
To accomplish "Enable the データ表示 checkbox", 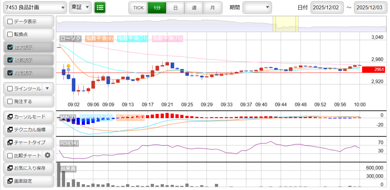I will coord(10,21).
